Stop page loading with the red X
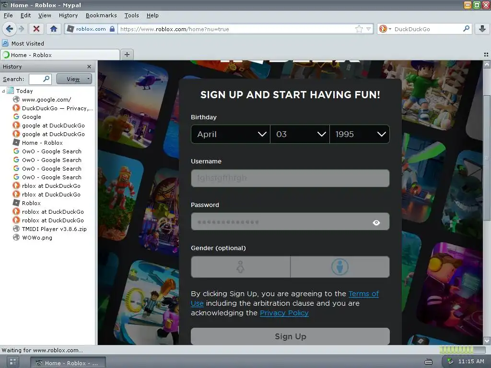 pyautogui.click(x=36, y=29)
